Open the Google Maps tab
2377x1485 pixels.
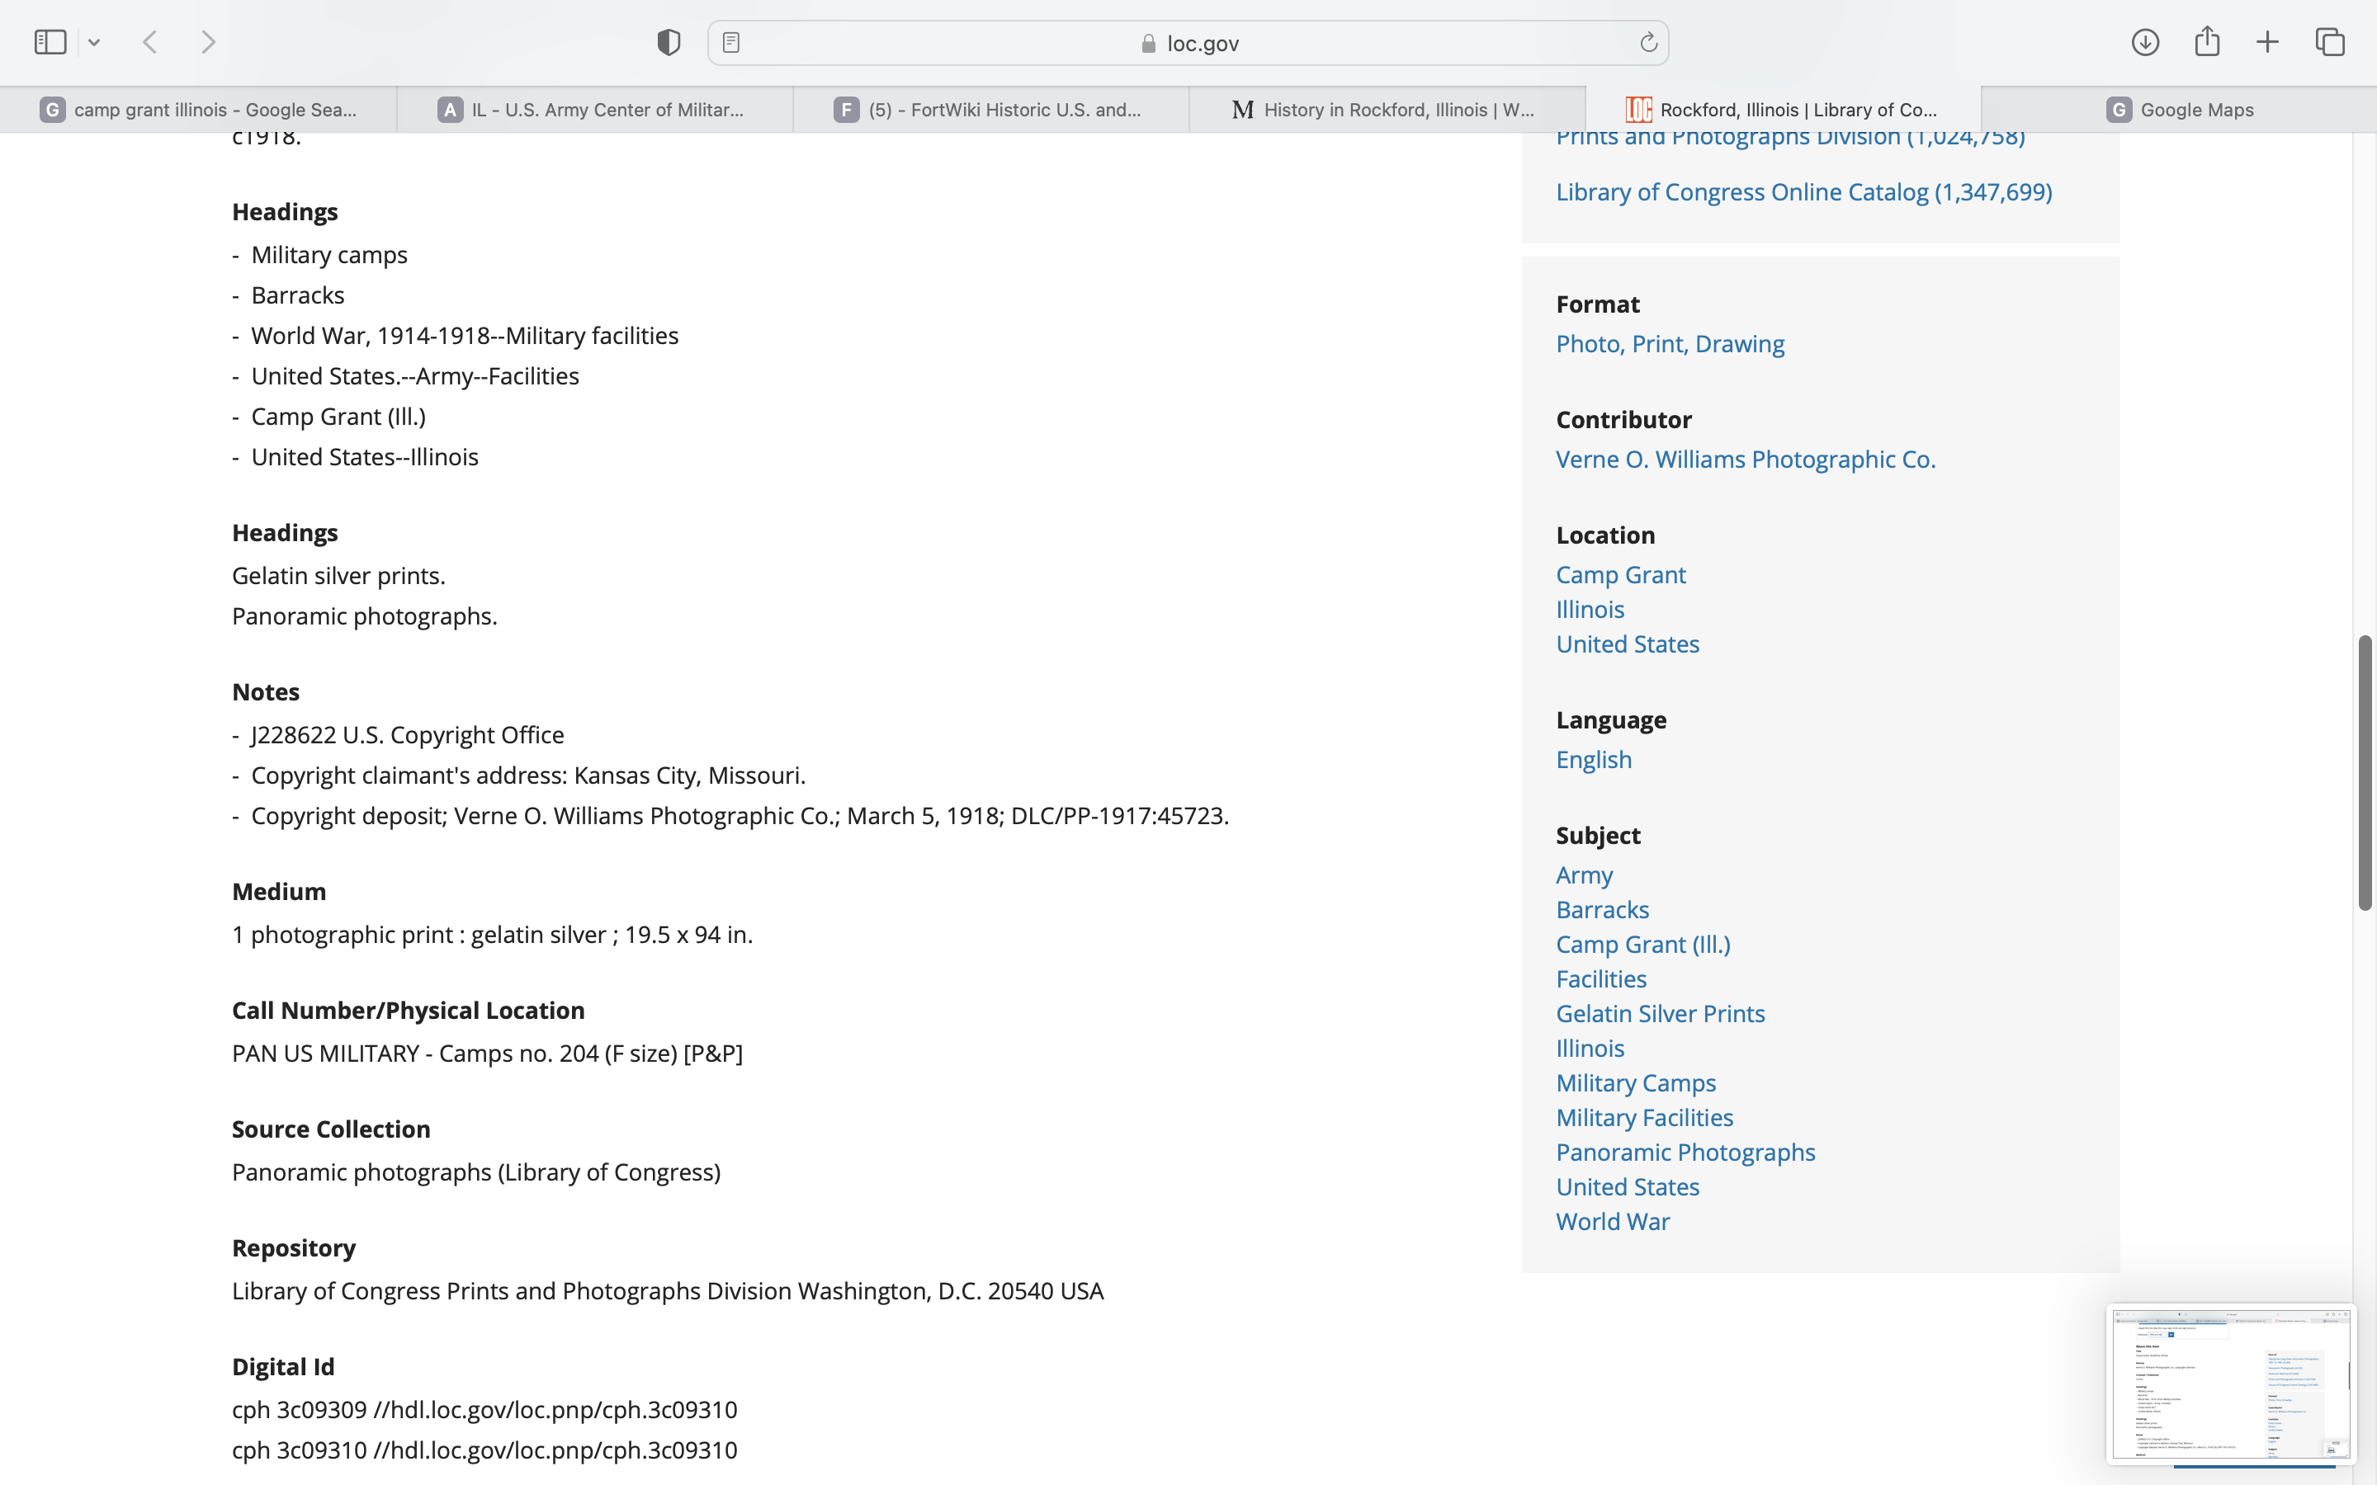click(x=2180, y=110)
